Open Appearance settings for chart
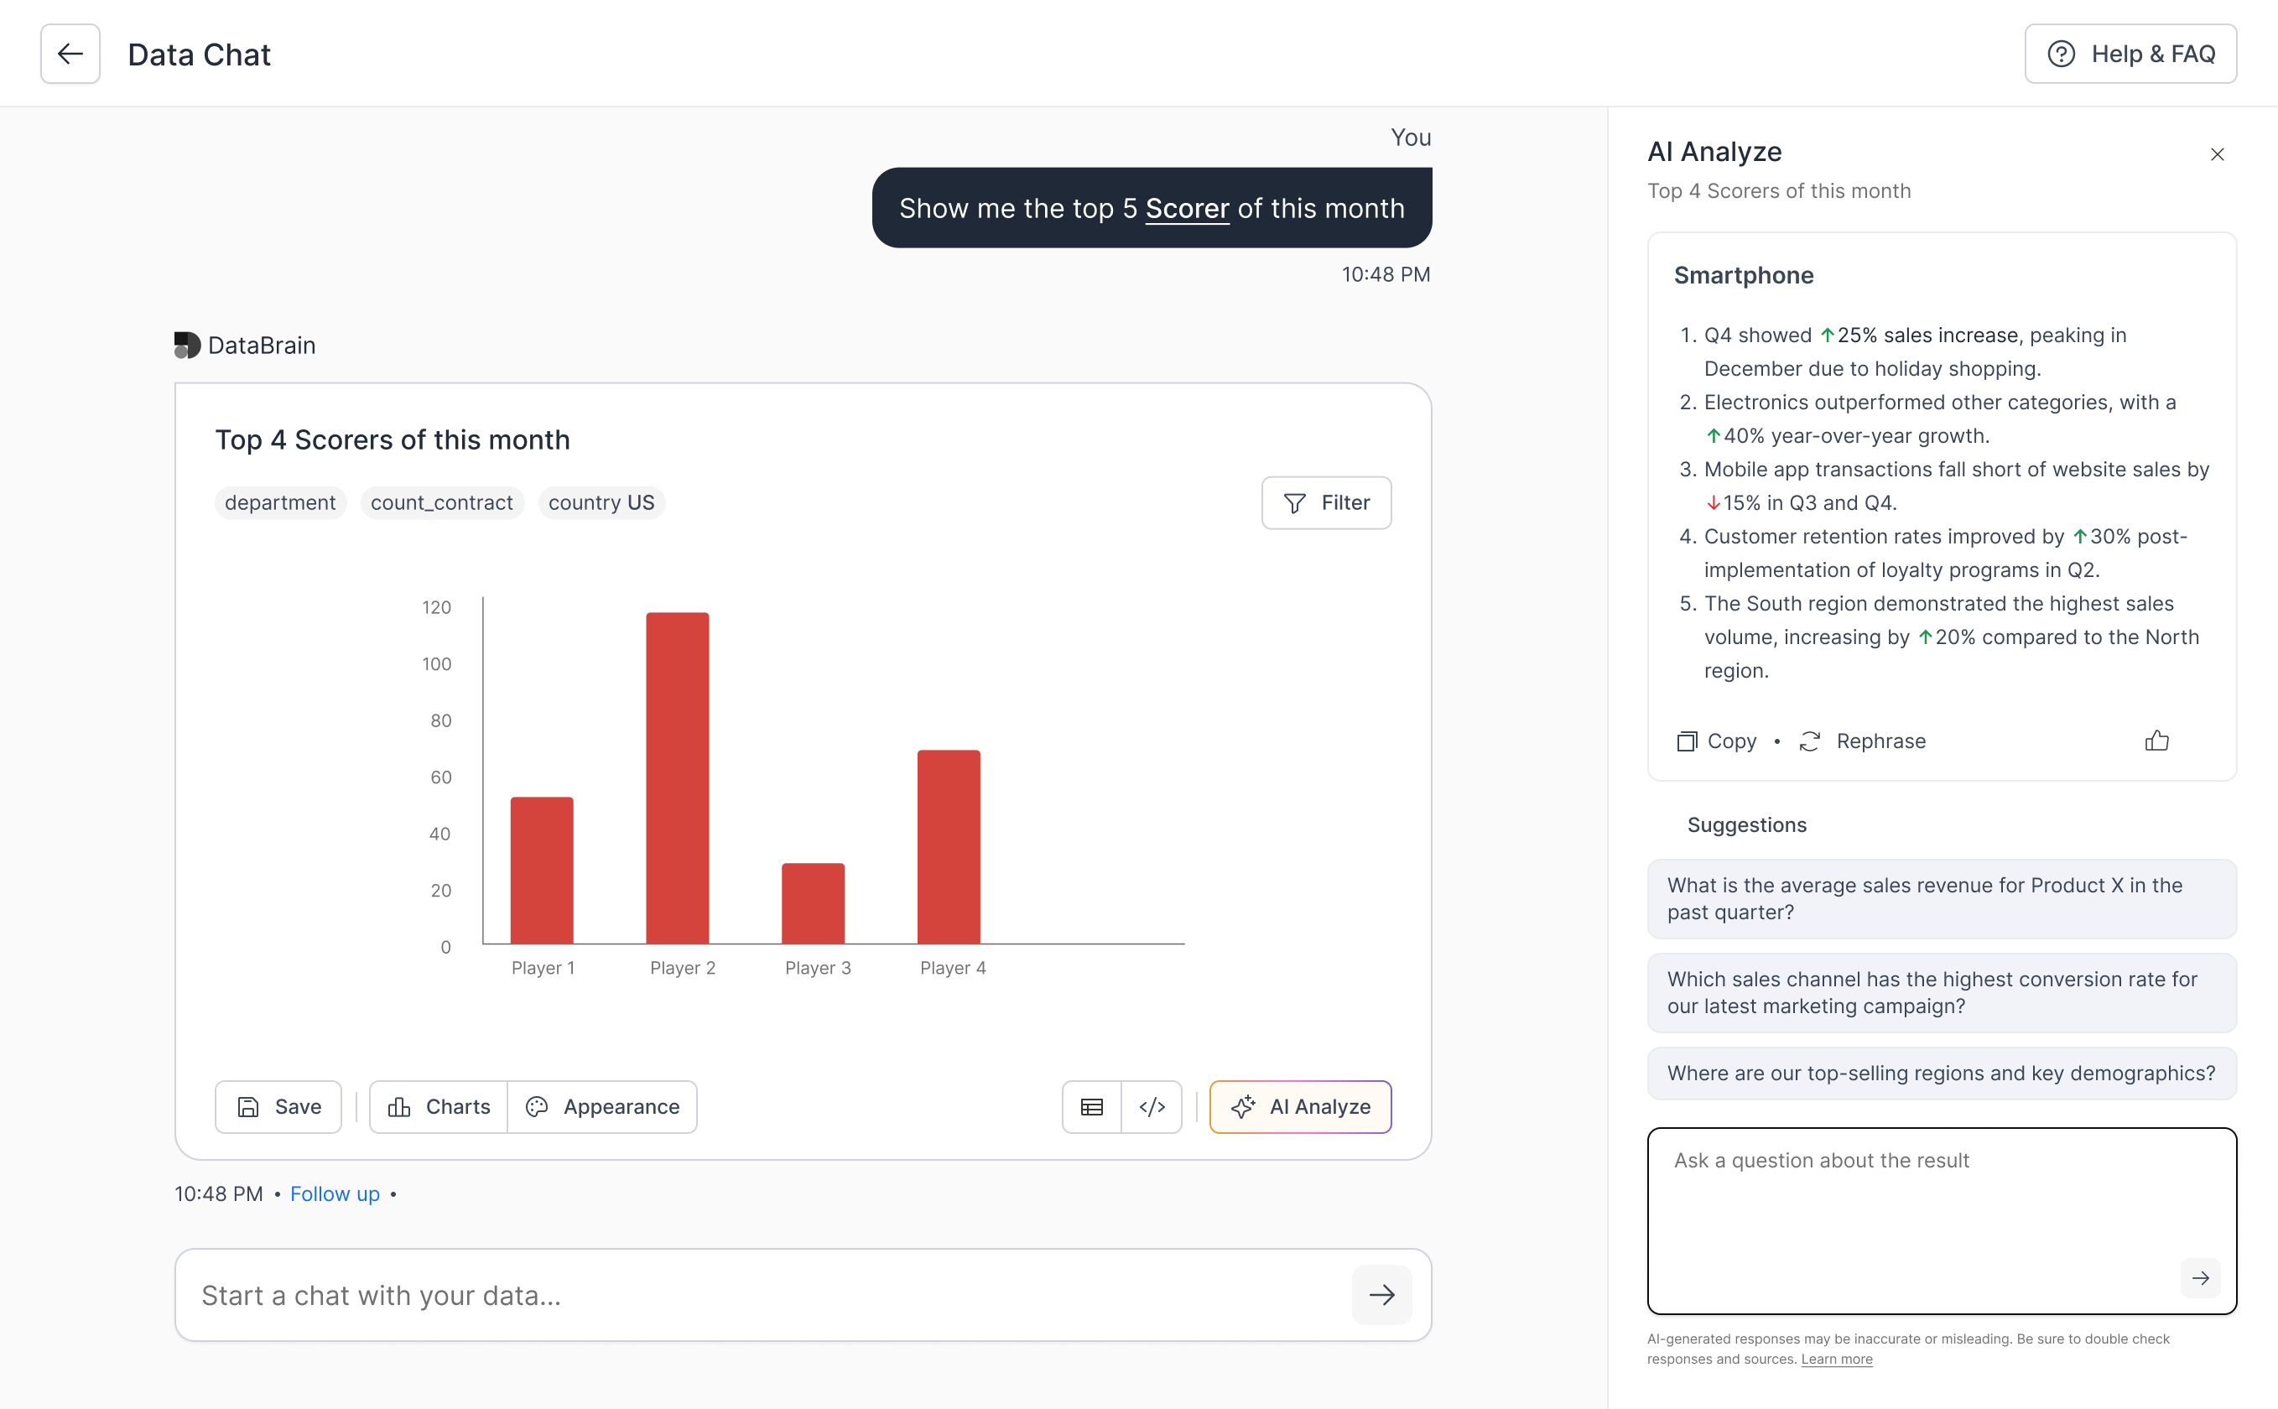The image size is (2278, 1409). [603, 1106]
